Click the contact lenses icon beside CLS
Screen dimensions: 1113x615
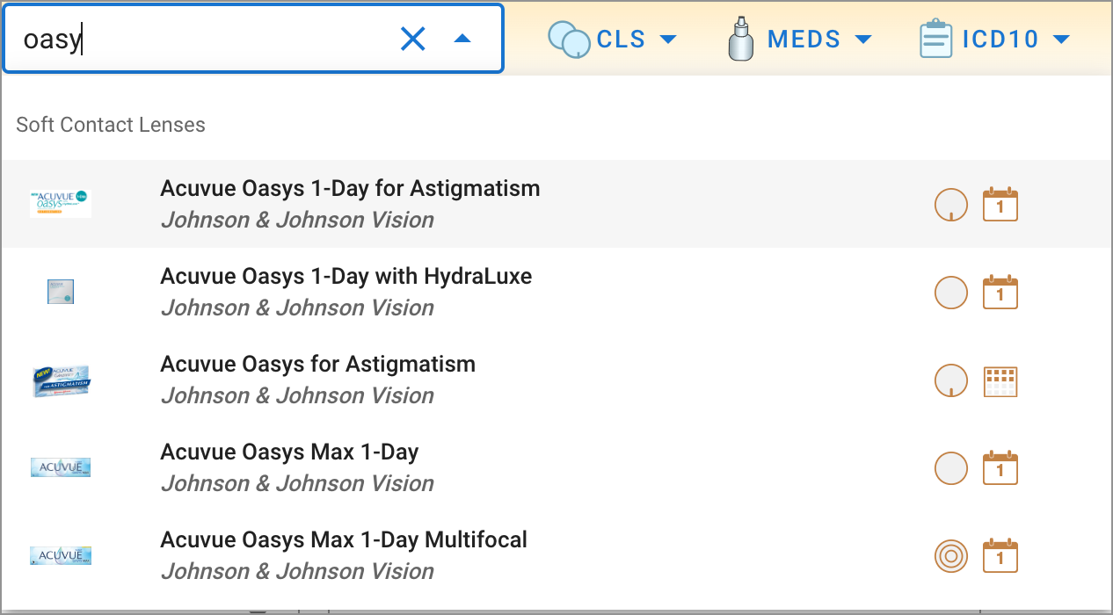pos(569,40)
